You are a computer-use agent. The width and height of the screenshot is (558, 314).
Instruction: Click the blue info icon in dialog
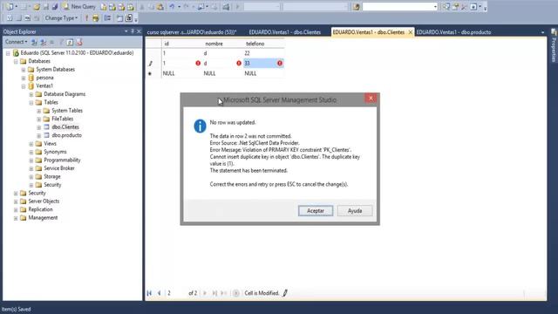(200, 126)
